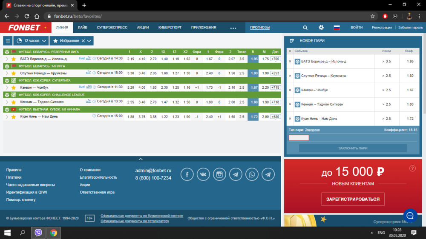Open the three dots more menu in the nav bar
The width and height of the screenshot is (426, 239).
[x=233, y=28]
